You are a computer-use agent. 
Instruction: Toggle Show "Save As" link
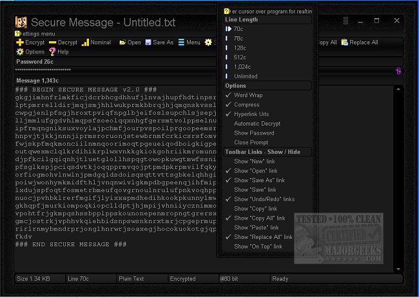[x=268, y=180]
